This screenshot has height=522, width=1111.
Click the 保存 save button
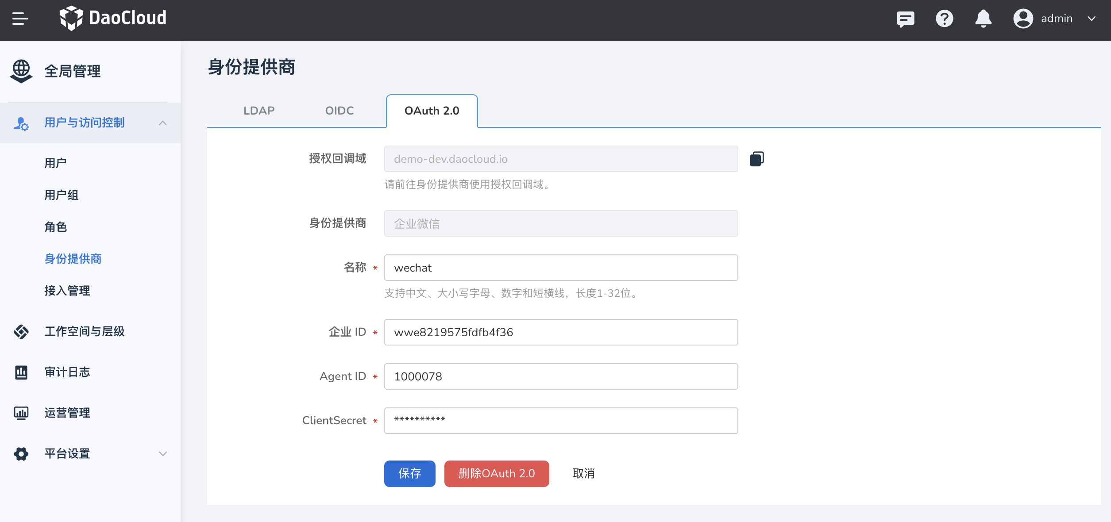(409, 473)
